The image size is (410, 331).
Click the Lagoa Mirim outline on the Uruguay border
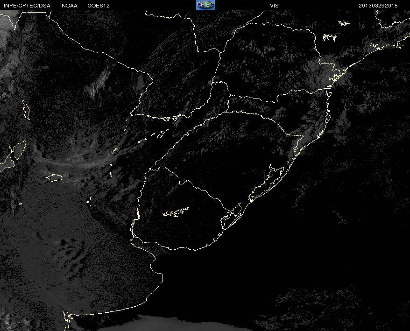231,216
